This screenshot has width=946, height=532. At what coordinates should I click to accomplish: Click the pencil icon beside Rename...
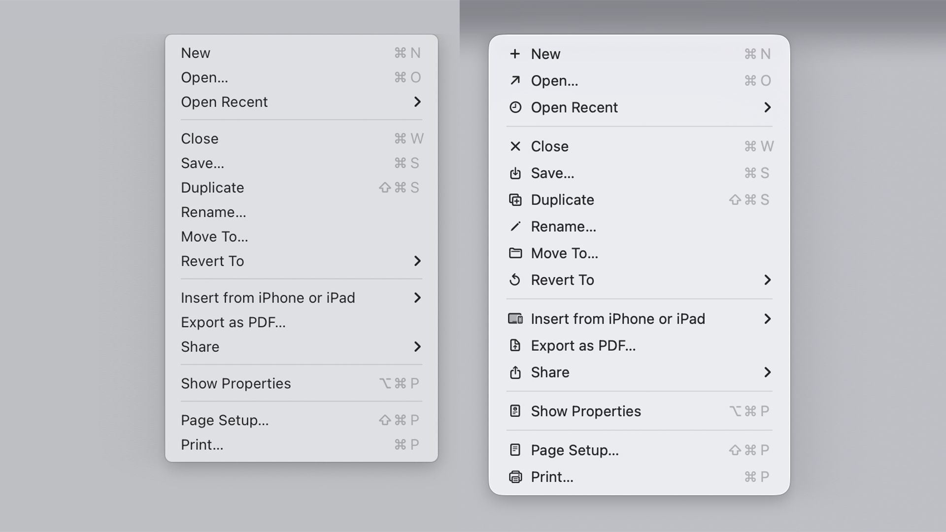click(x=515, y=226)
